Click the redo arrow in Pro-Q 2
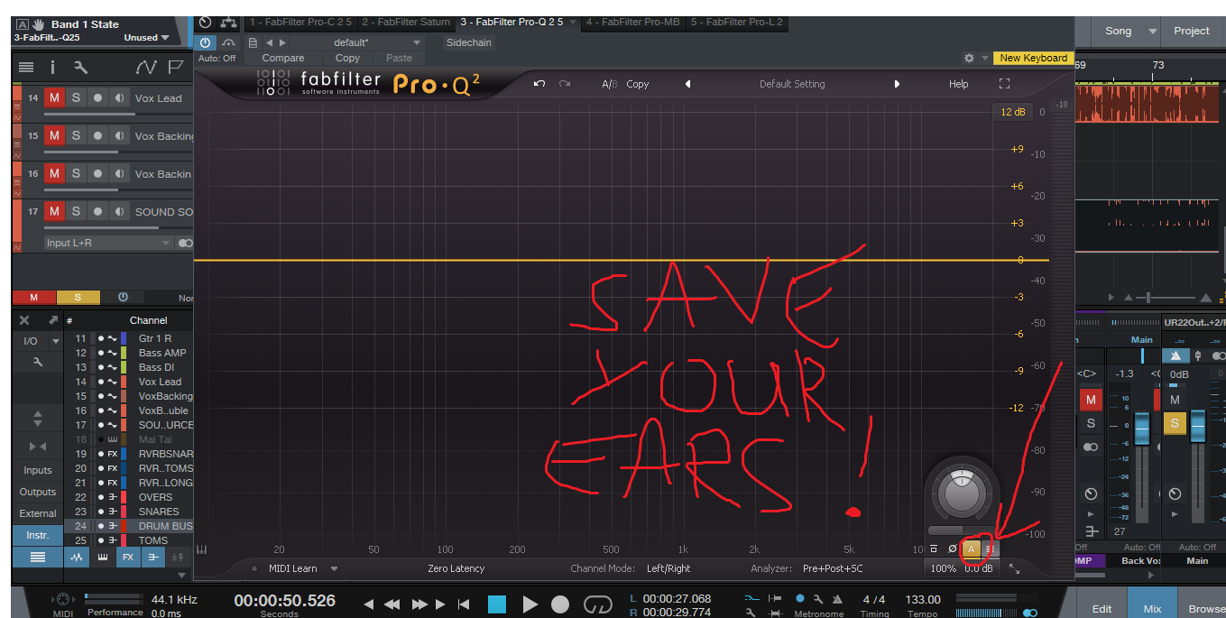Image resolution: width=1226 pixels, height=618 pixels. [565, 84]
